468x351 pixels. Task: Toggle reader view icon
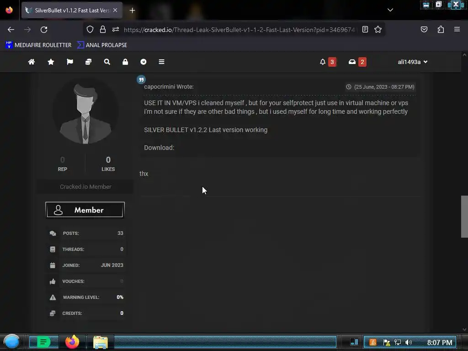pyautogui.click(x=365, y=29)
